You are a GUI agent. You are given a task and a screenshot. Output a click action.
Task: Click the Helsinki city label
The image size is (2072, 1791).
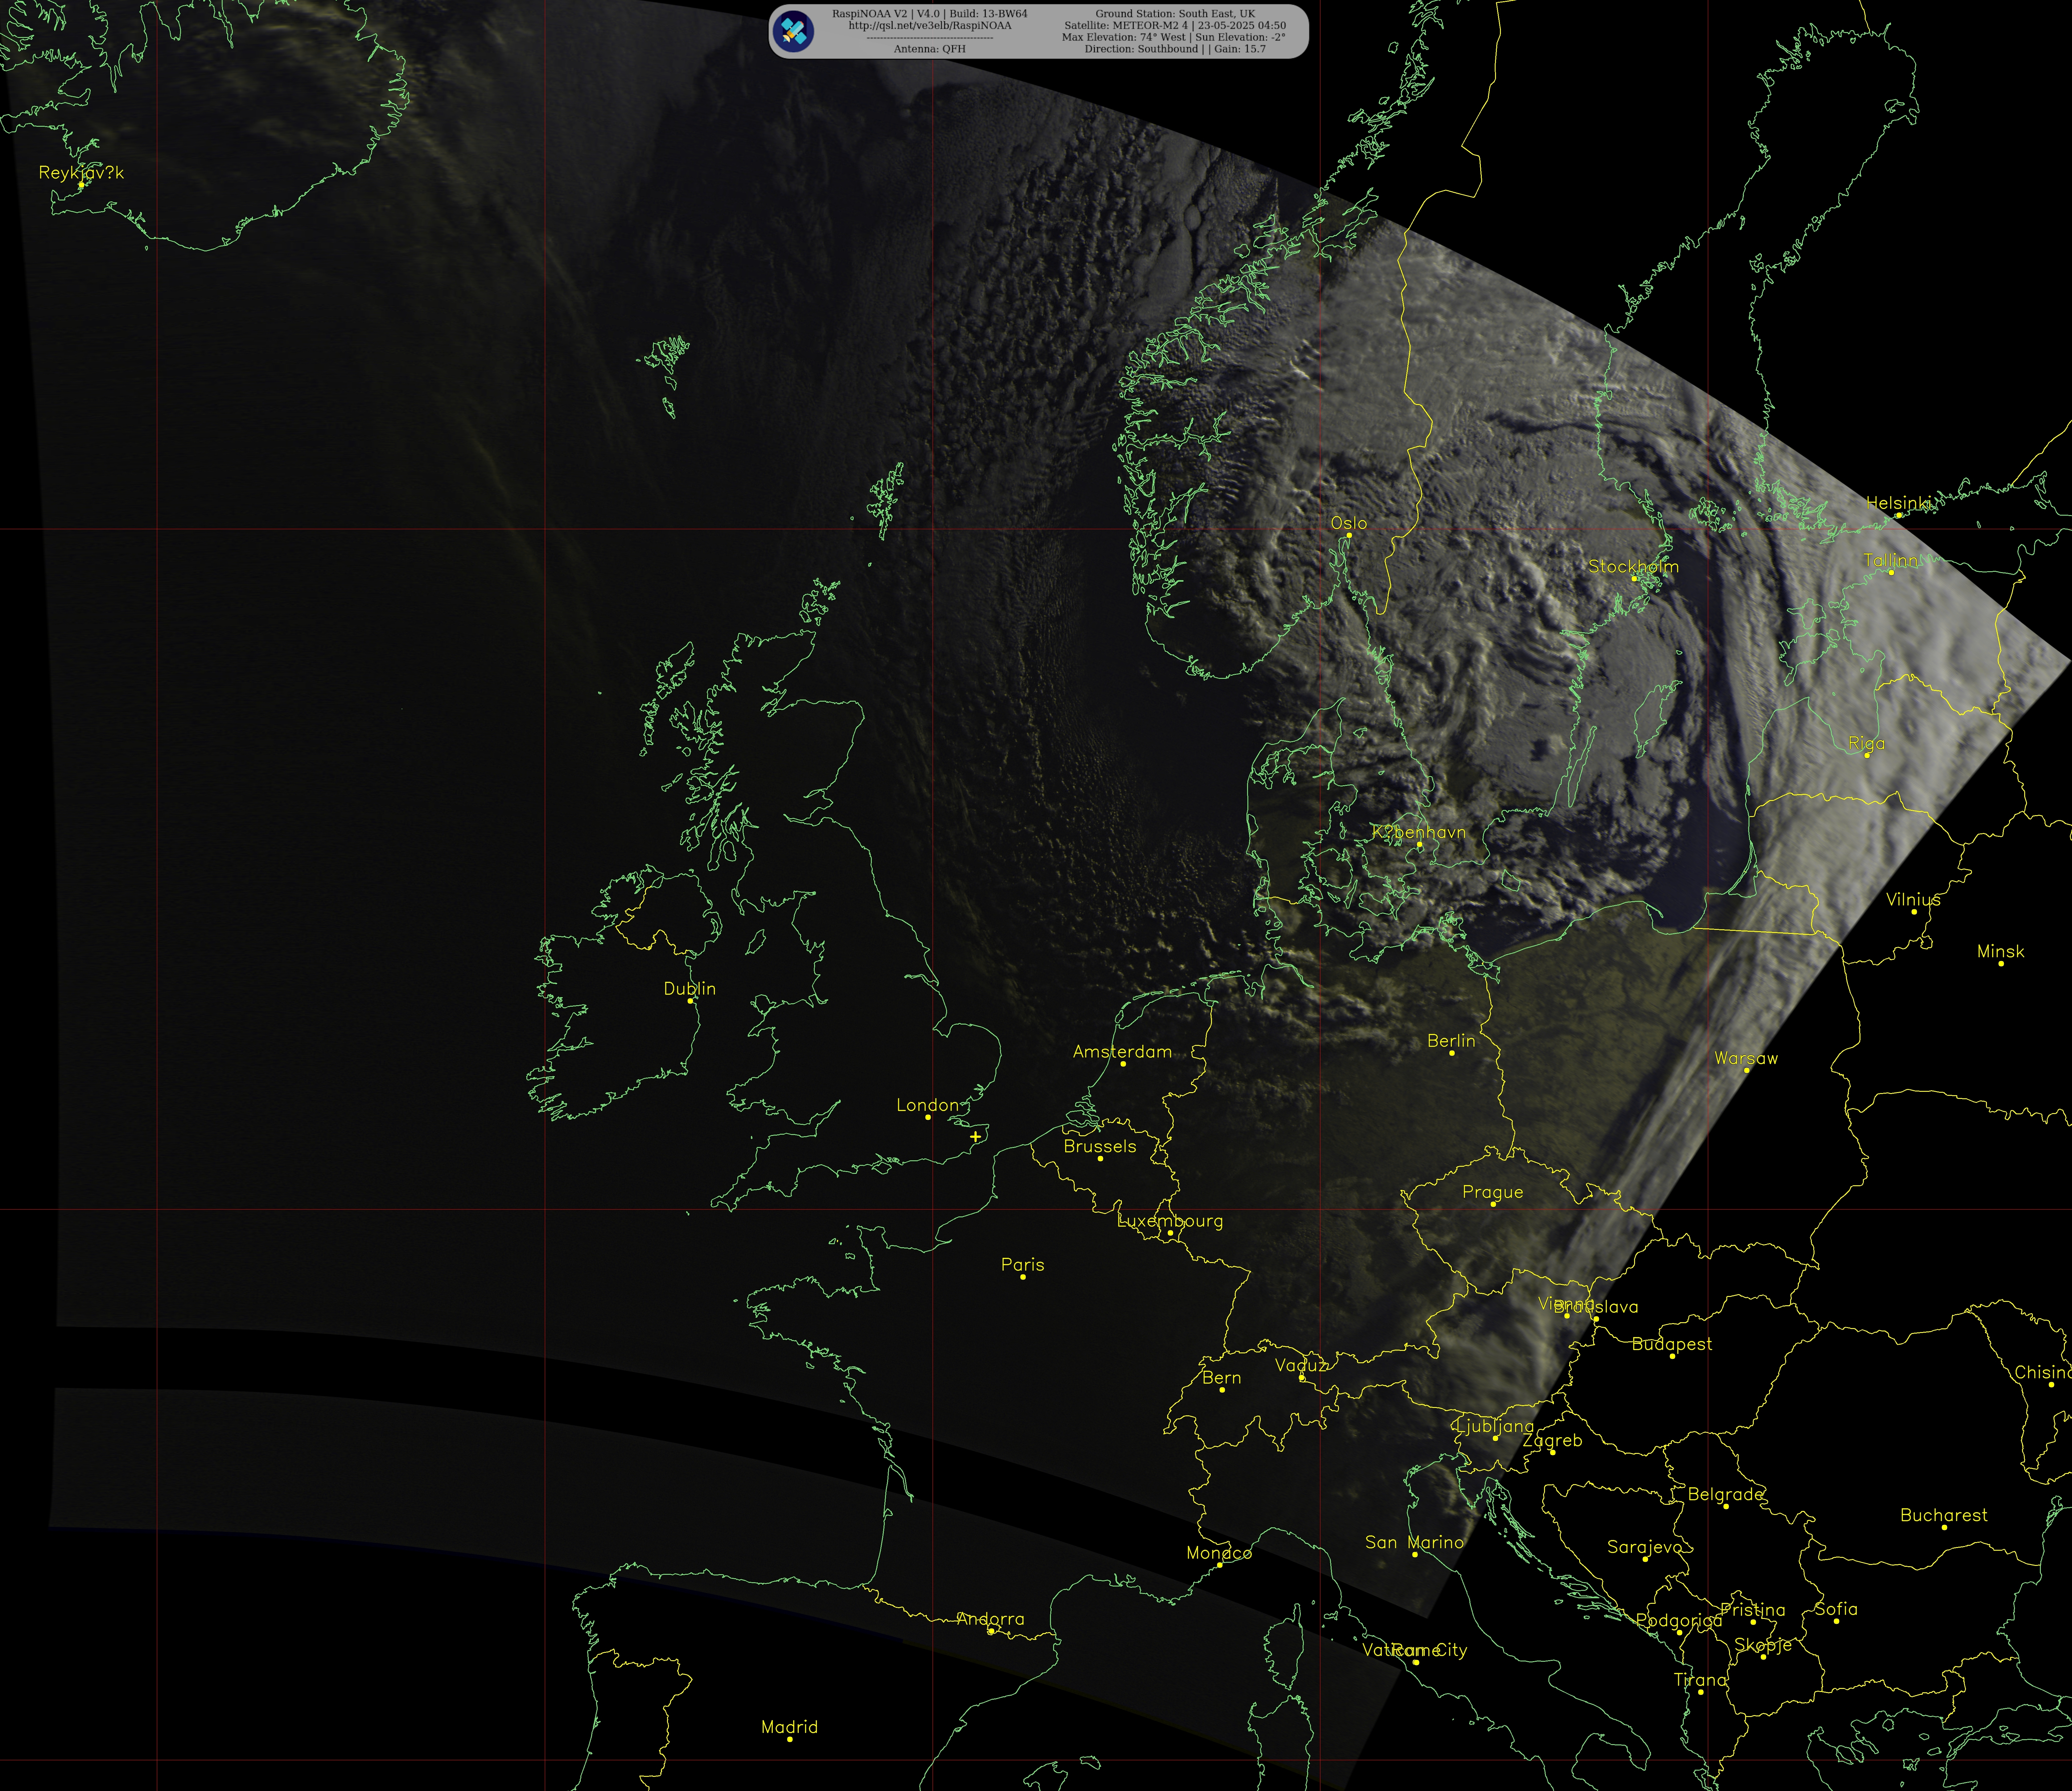pyautogui.click(x=1899, y=503)
